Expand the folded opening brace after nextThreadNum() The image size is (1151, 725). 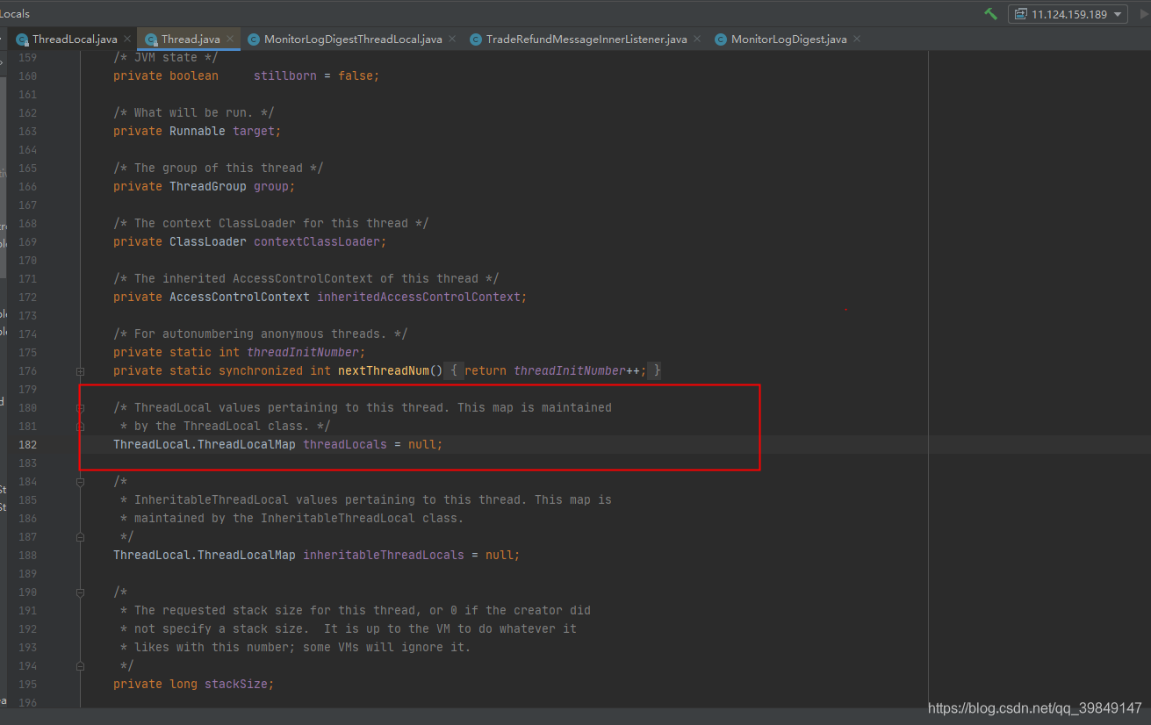click(x=453, y=370)
